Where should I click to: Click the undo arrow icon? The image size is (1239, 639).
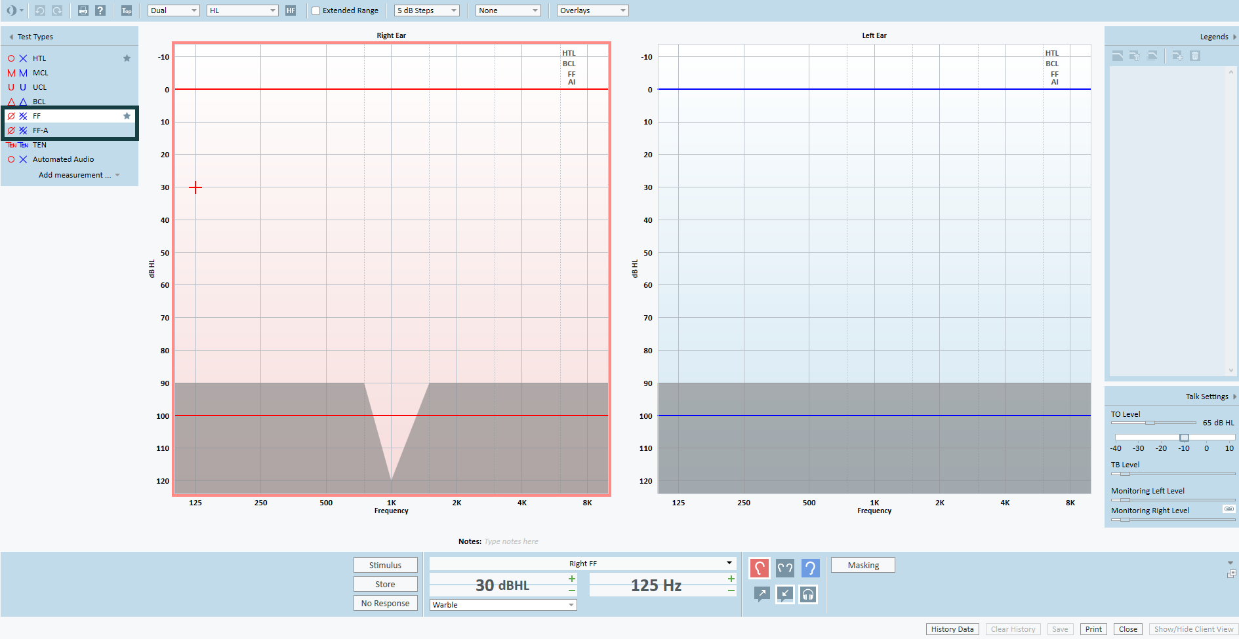pos(39,10)
